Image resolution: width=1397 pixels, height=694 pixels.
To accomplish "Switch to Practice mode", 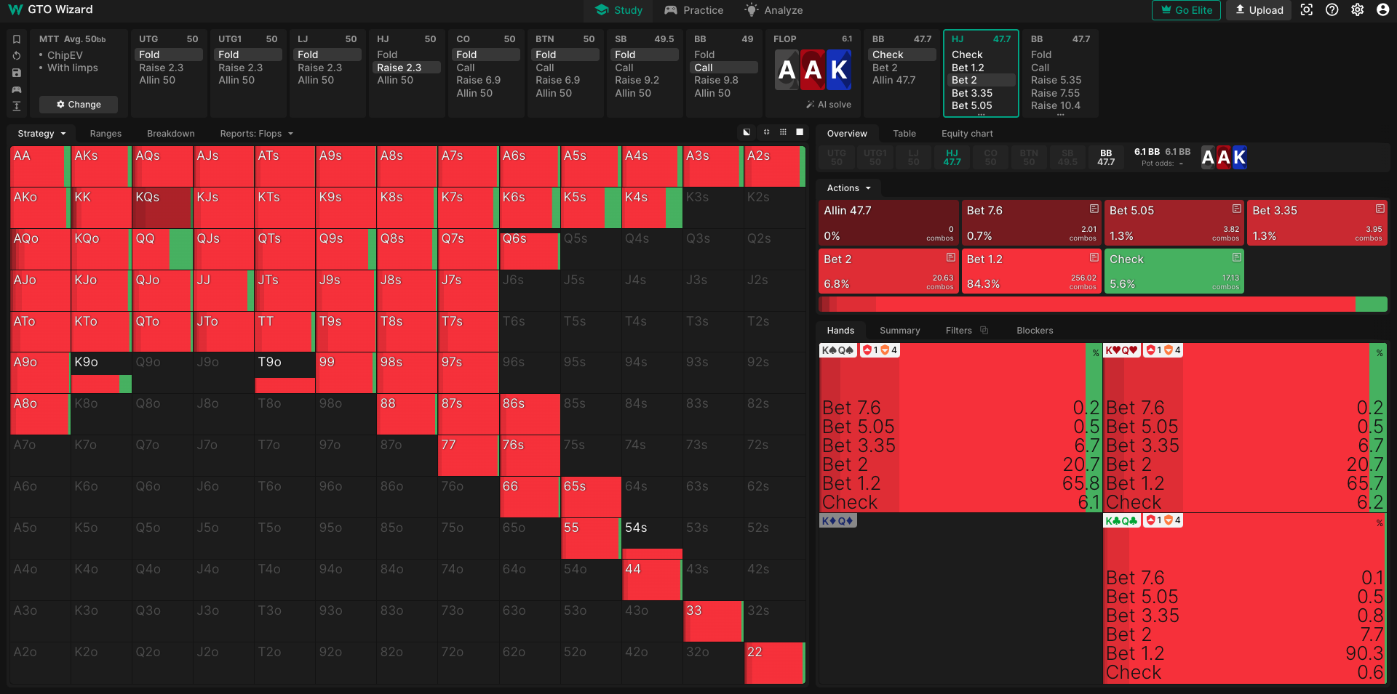I will coord(693,10).
